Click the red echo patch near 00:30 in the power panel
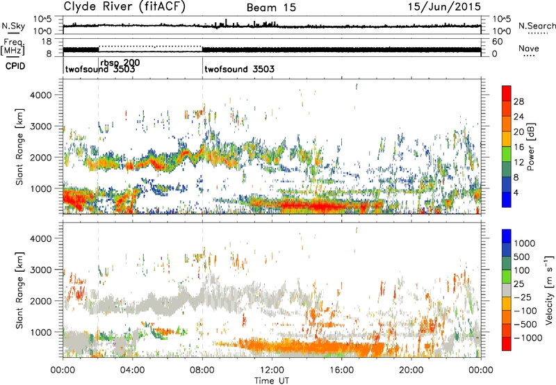The width and height of the screenshot is (556, 385). coord(76,199)
